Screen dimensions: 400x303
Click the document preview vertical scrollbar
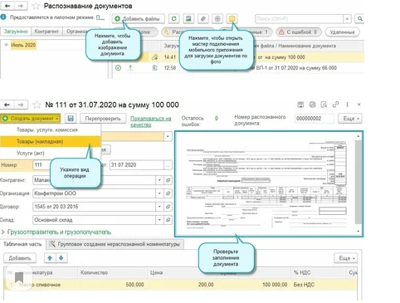tap(359, 183)
